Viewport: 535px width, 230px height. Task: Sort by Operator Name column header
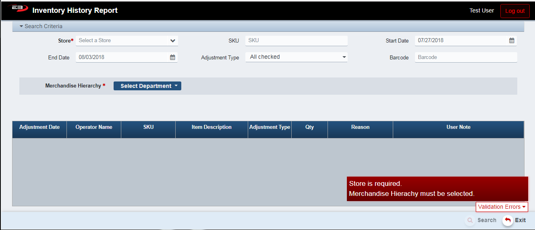pyautogui.click(x=94, y=127)
